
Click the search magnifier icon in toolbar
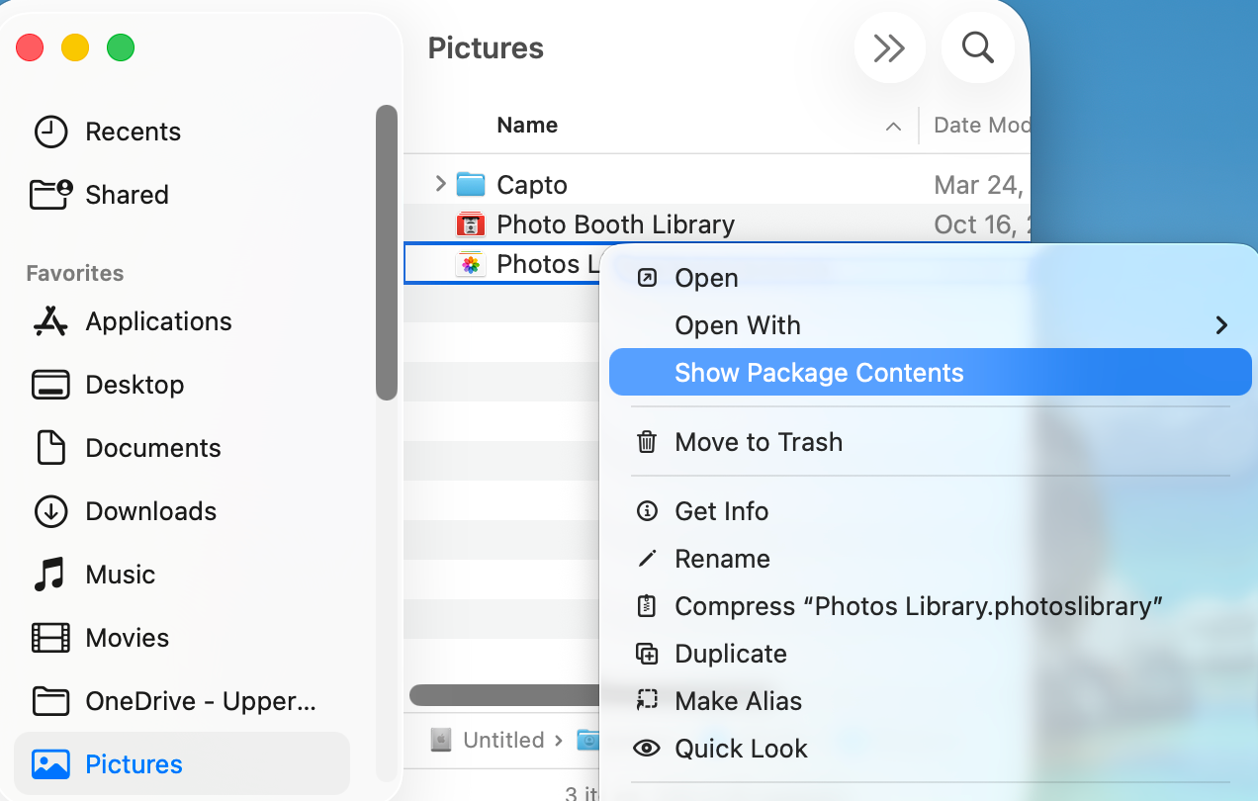pyautogui.click(x=977, y=47)
